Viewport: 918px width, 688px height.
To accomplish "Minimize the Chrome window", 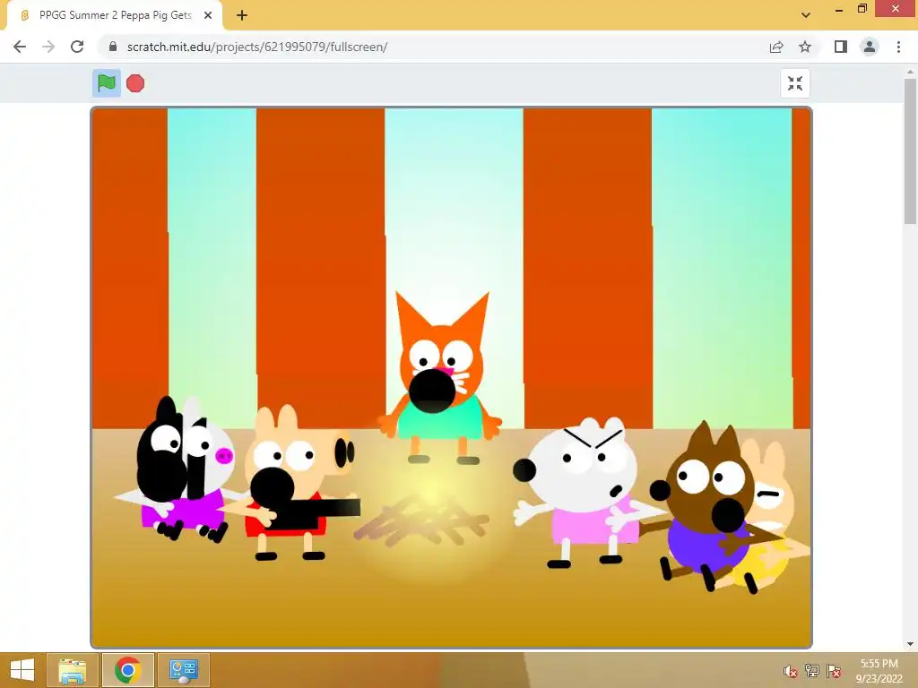I will click(x=839, y=9).
